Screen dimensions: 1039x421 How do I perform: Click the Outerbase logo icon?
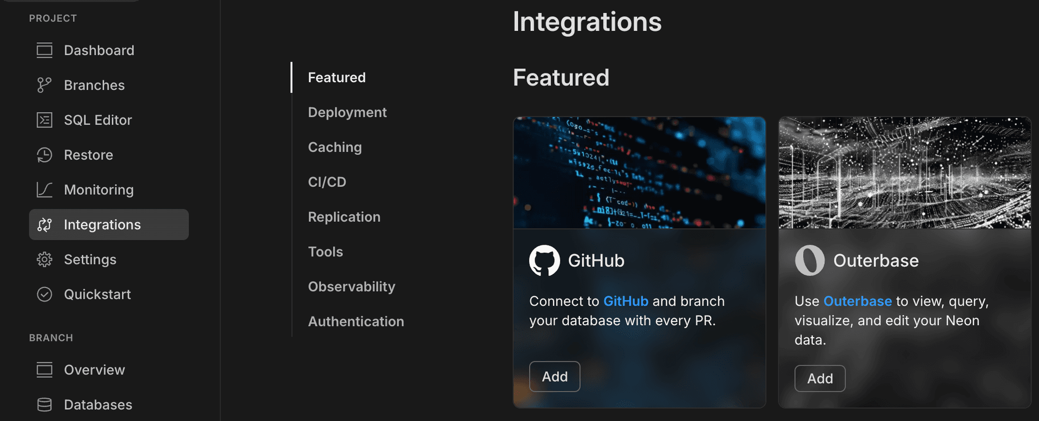pyautogui.click(x=810, y=260)
